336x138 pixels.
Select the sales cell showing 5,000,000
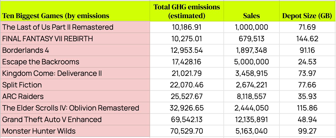pos(251,62)
